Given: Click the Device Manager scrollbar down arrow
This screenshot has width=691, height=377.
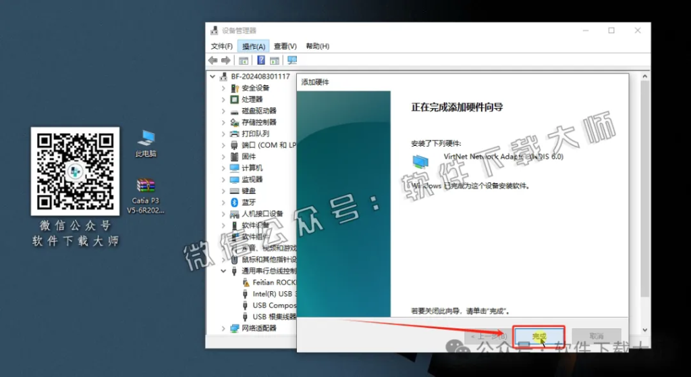Looking at the screenshot, I should [x=644, y=330].
